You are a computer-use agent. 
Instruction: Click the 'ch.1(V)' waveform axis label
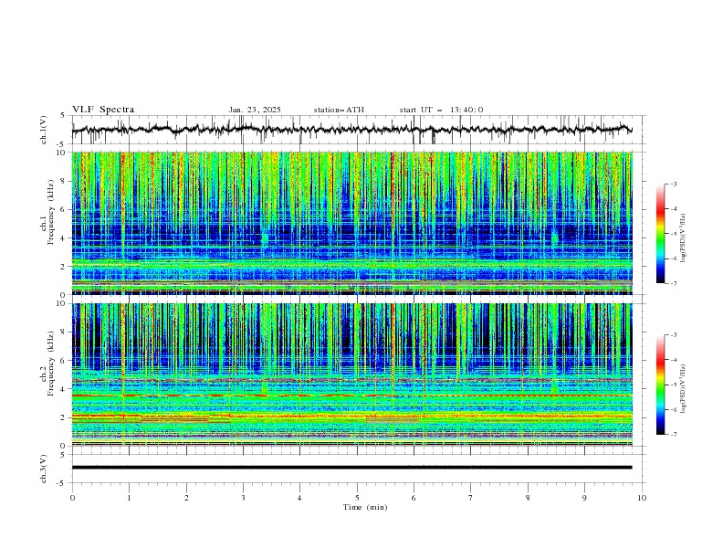point(44,130)
